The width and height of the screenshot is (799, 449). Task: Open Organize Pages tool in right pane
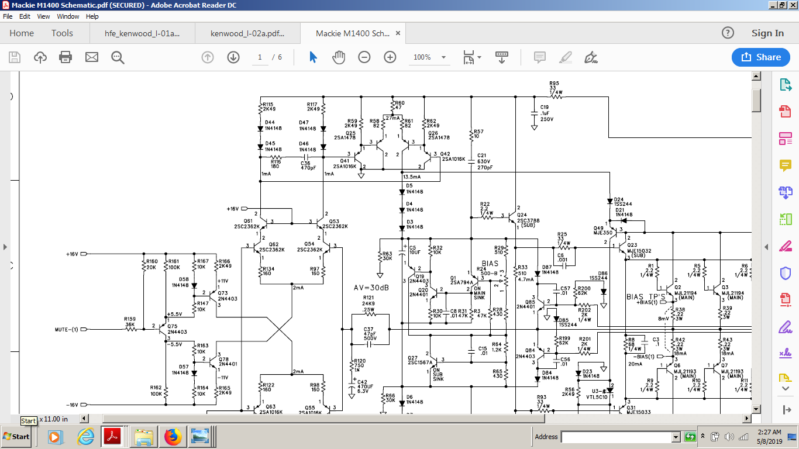click(x=786, y=219)
